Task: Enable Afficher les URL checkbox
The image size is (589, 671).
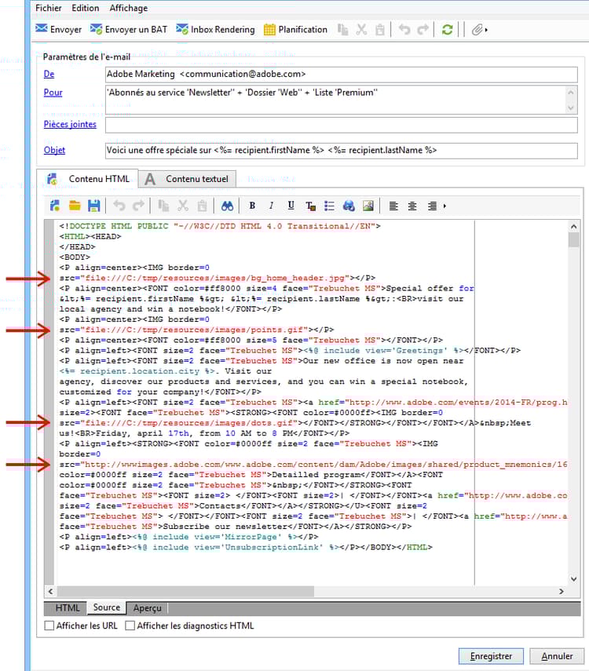Action: point(49,625)
